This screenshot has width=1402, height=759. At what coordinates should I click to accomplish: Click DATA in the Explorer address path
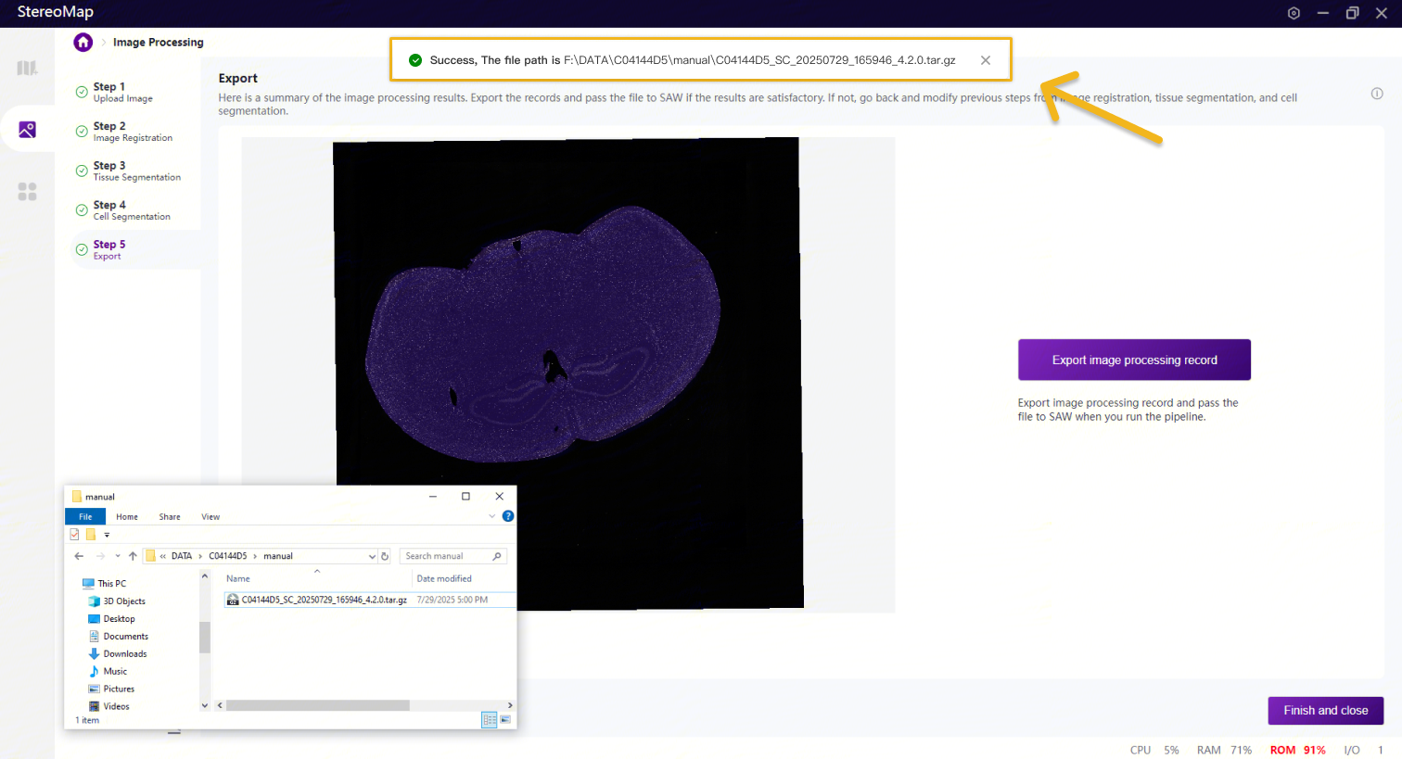(x=182, y=556)
